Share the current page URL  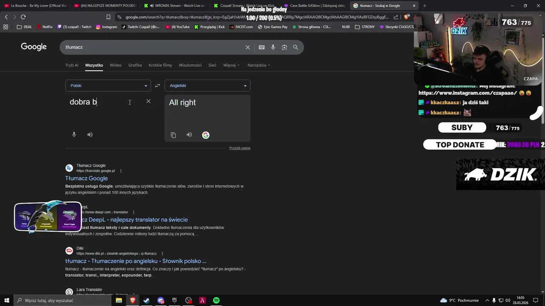pos(396,17)
